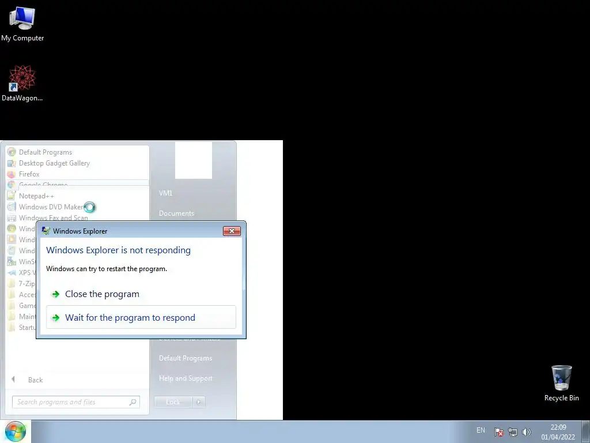The image size is (590, 443).
Task: Click the Lock button in Start menu
Action: click(173, 402)
